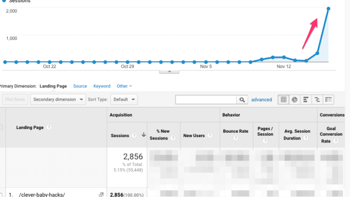
Task: Select Landing Page primary dimension
Action: click(x=53, y=86)
